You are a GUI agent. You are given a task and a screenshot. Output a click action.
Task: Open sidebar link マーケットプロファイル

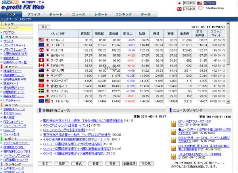point(17,156)
